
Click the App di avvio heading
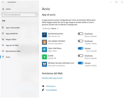(49, 15)
